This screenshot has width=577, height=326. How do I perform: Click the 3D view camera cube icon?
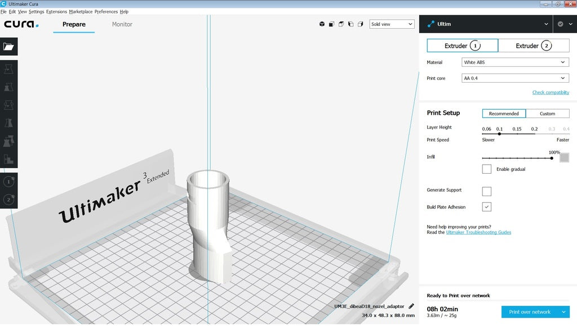pyautogui.click(x=322, y=24)
